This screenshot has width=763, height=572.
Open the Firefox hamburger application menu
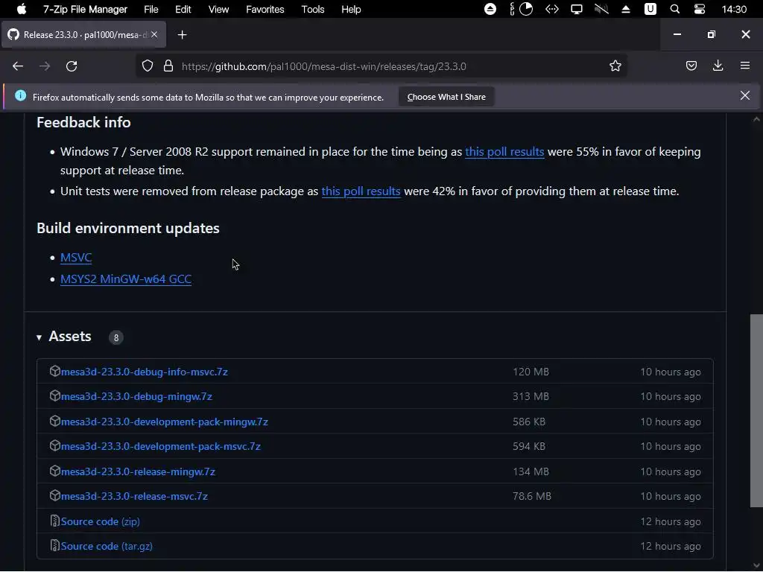point(745,66)
